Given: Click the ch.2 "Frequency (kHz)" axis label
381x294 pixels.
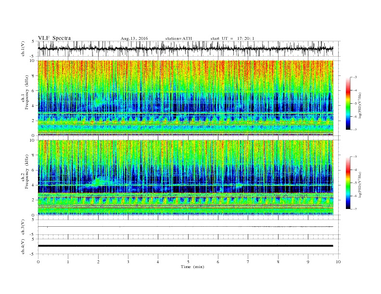Looking at the screenshot, I should 26,172.
